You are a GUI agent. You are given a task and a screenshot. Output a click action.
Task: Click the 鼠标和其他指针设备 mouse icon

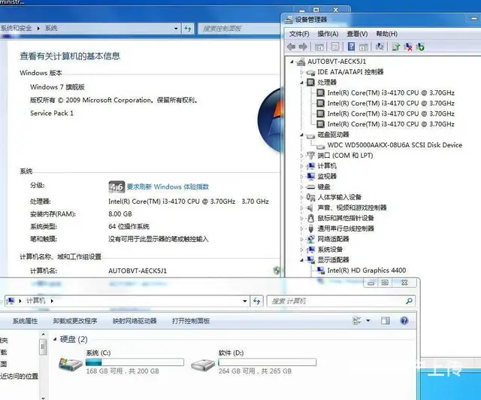(310, 218)
